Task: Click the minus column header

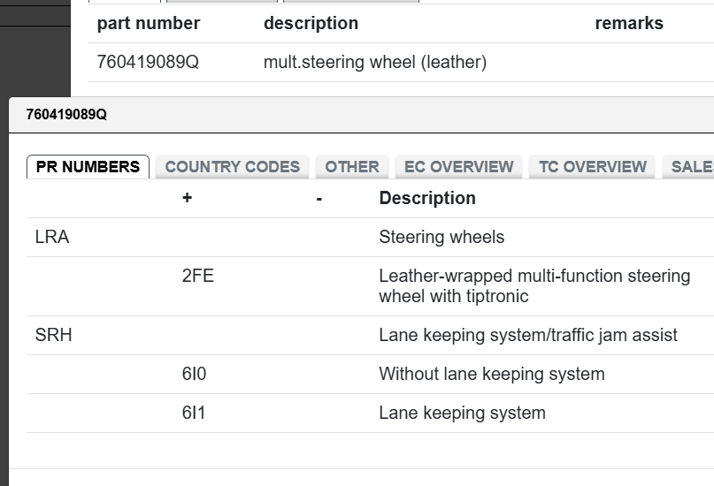Action: pyautogui.click(x=319, y=199)
